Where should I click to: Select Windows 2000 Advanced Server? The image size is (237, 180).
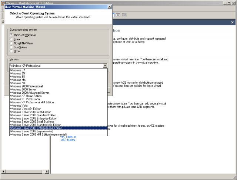click(59, 93)
